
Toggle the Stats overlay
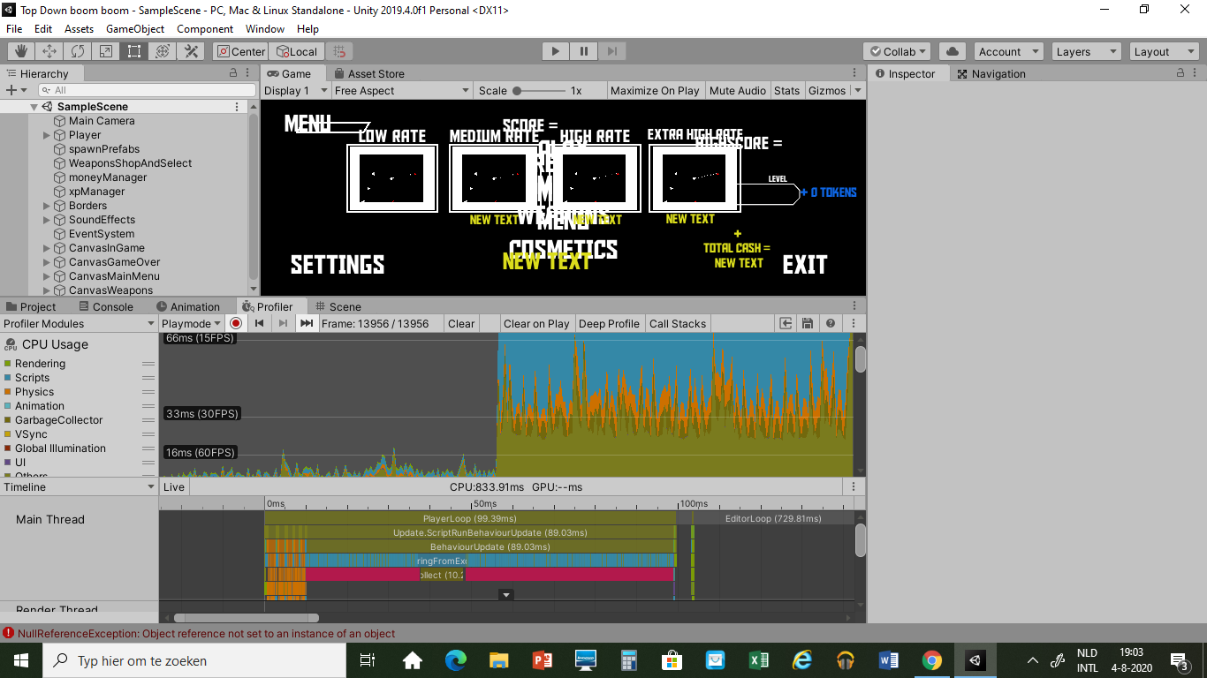click(786, 90)
